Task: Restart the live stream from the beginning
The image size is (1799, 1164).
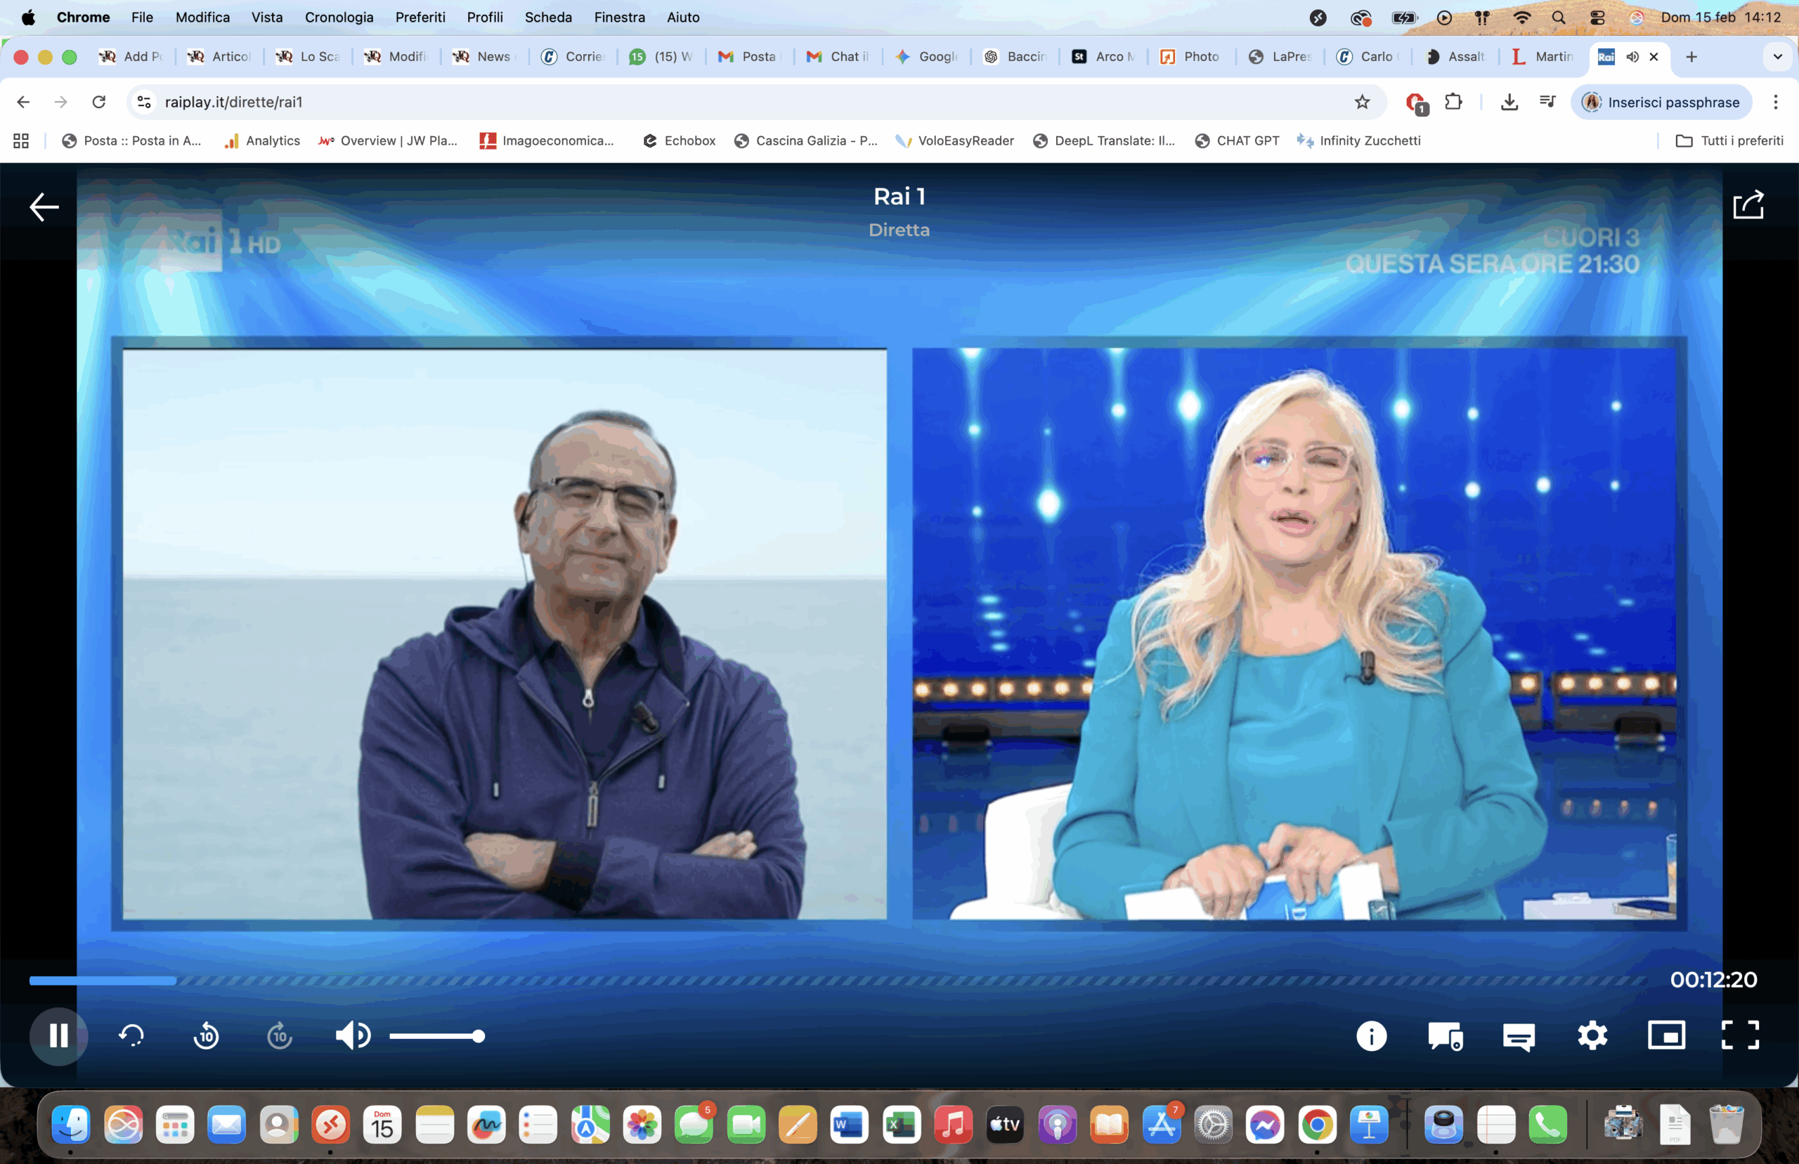Action: [x=131, y=1036]
